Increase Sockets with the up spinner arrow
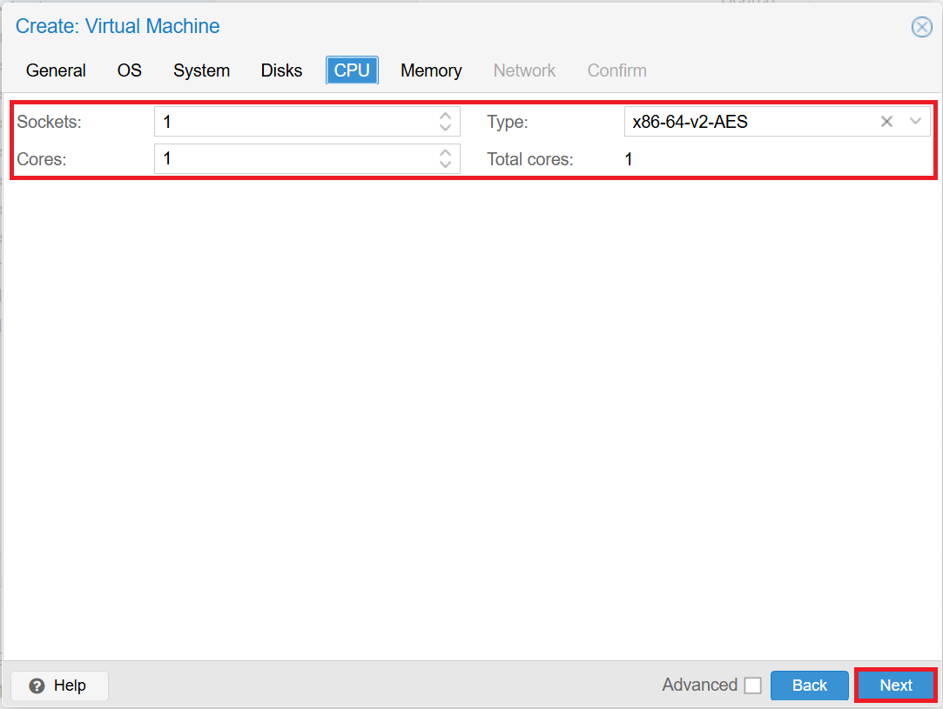 pos(445,117)
